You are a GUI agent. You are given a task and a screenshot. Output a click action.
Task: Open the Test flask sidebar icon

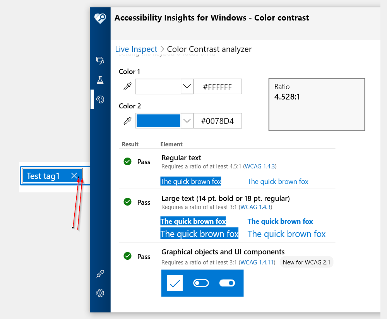click(100, 80)
